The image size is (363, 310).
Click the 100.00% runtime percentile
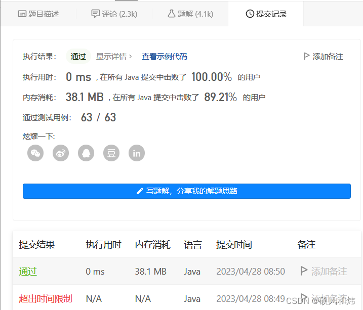pos(212,77)
